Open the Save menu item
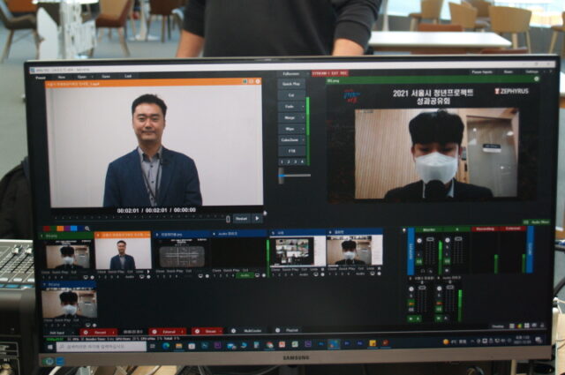This screenshot has height=375, width=565. pyautogui.click(x=106, y=76)
